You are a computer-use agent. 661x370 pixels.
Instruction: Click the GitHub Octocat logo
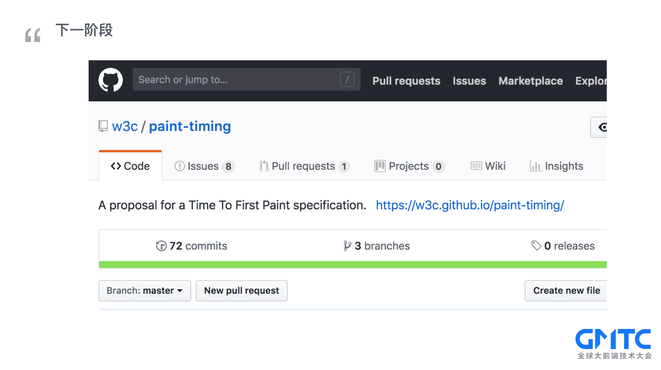coord(111,80)
